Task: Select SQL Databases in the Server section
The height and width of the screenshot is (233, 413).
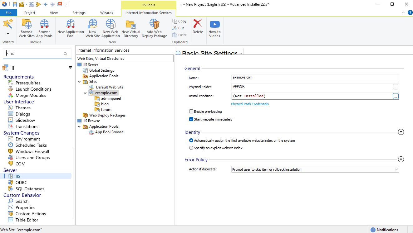Action: (x=29, y=188)
